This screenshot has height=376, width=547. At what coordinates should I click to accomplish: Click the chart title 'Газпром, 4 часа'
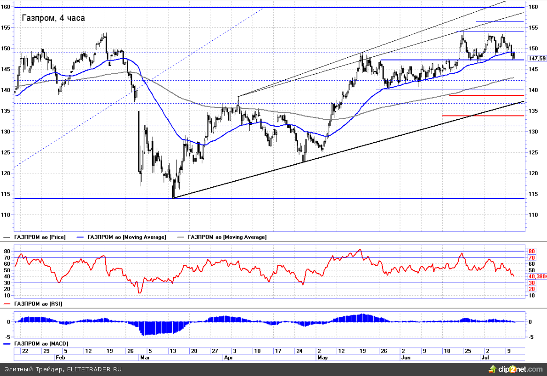pyautogui.click(x=53, y=18)
